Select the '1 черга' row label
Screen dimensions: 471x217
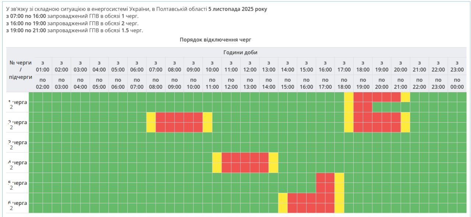[20, 102]
